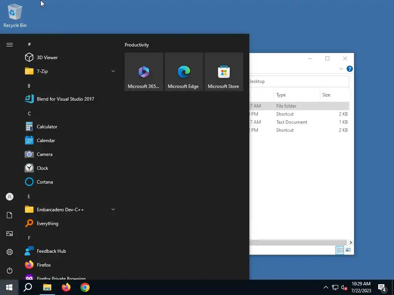Screen dimensions: 394x295
Task: Open Pictures from Start sidebar
Action: pos(10,234)
